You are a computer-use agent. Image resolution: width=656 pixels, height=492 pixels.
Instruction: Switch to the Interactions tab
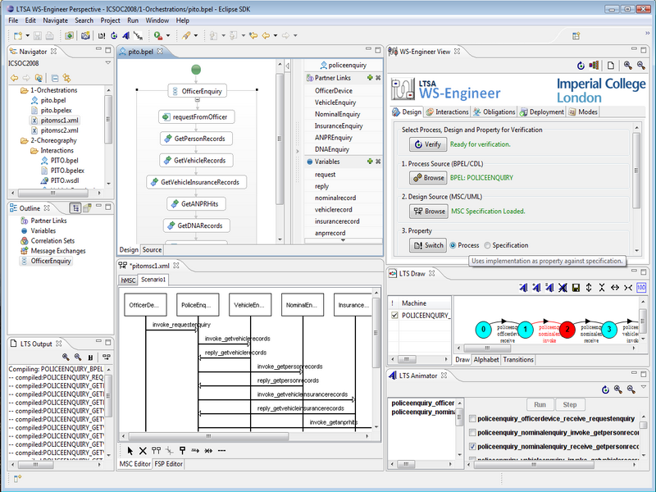[447, 112]
